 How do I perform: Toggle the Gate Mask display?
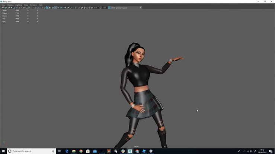[x=32, y=8]
